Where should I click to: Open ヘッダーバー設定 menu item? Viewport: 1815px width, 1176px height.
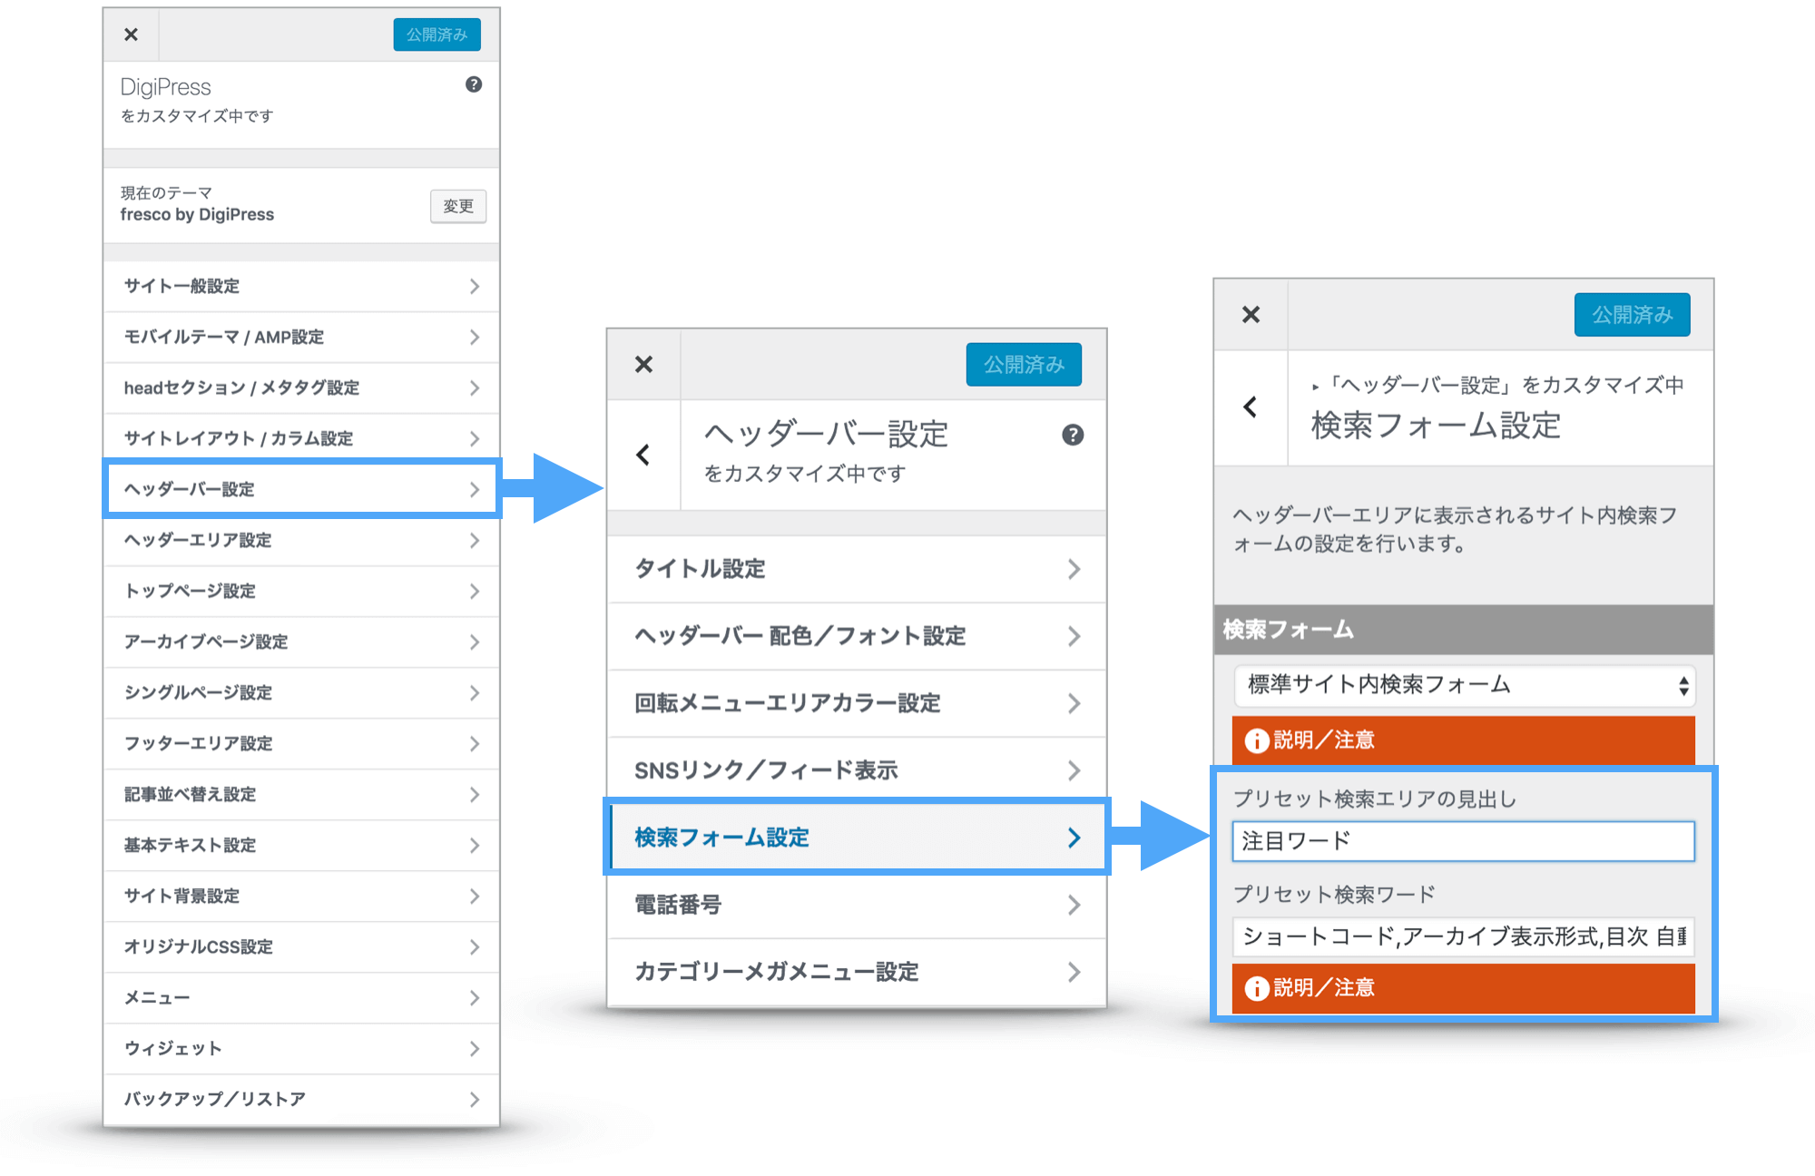pyautogui.click(x=301, y=489)
